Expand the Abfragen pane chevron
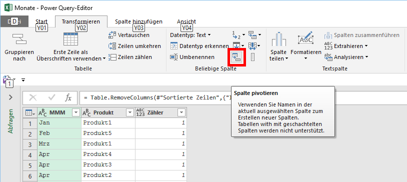This screenshot has width=407, height=182. (10, 97)
